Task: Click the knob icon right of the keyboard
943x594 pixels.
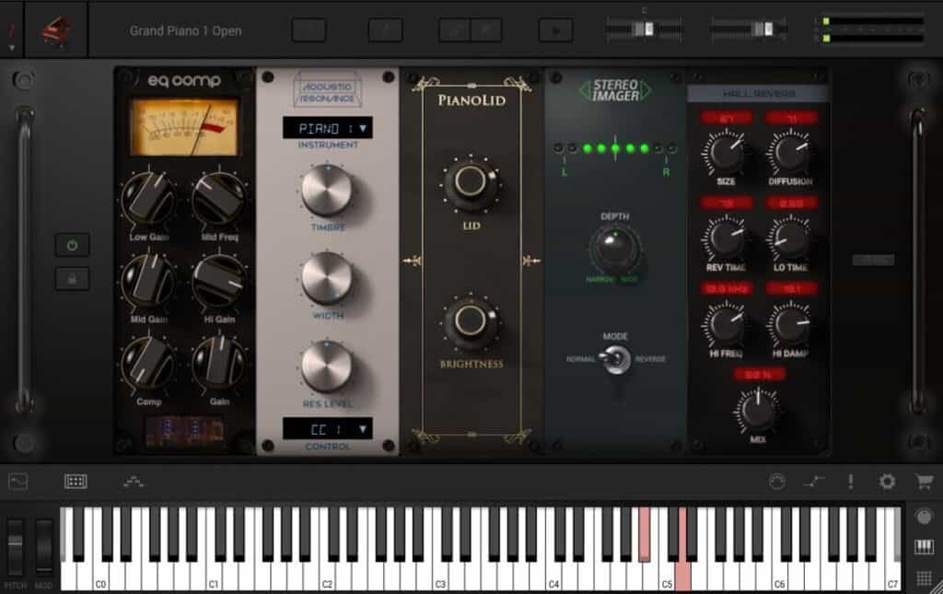Action: click(925, 516)
